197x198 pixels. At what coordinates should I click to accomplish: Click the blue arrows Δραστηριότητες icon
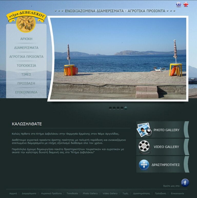(144, 165)
